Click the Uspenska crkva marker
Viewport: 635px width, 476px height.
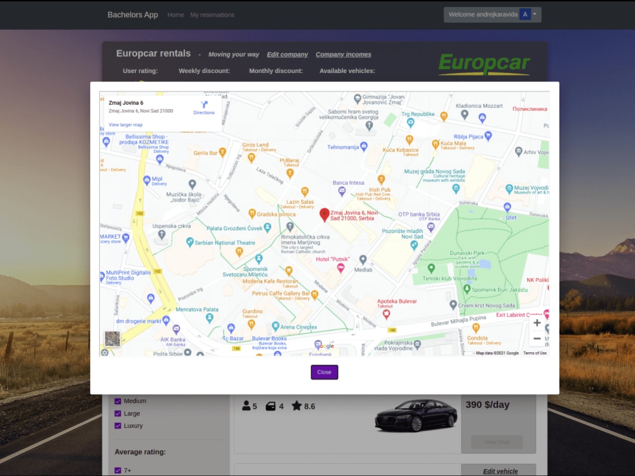(161, 234)
